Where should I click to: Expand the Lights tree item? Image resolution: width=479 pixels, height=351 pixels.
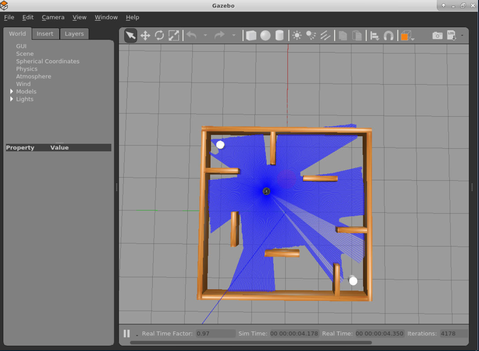click(11, 99)
